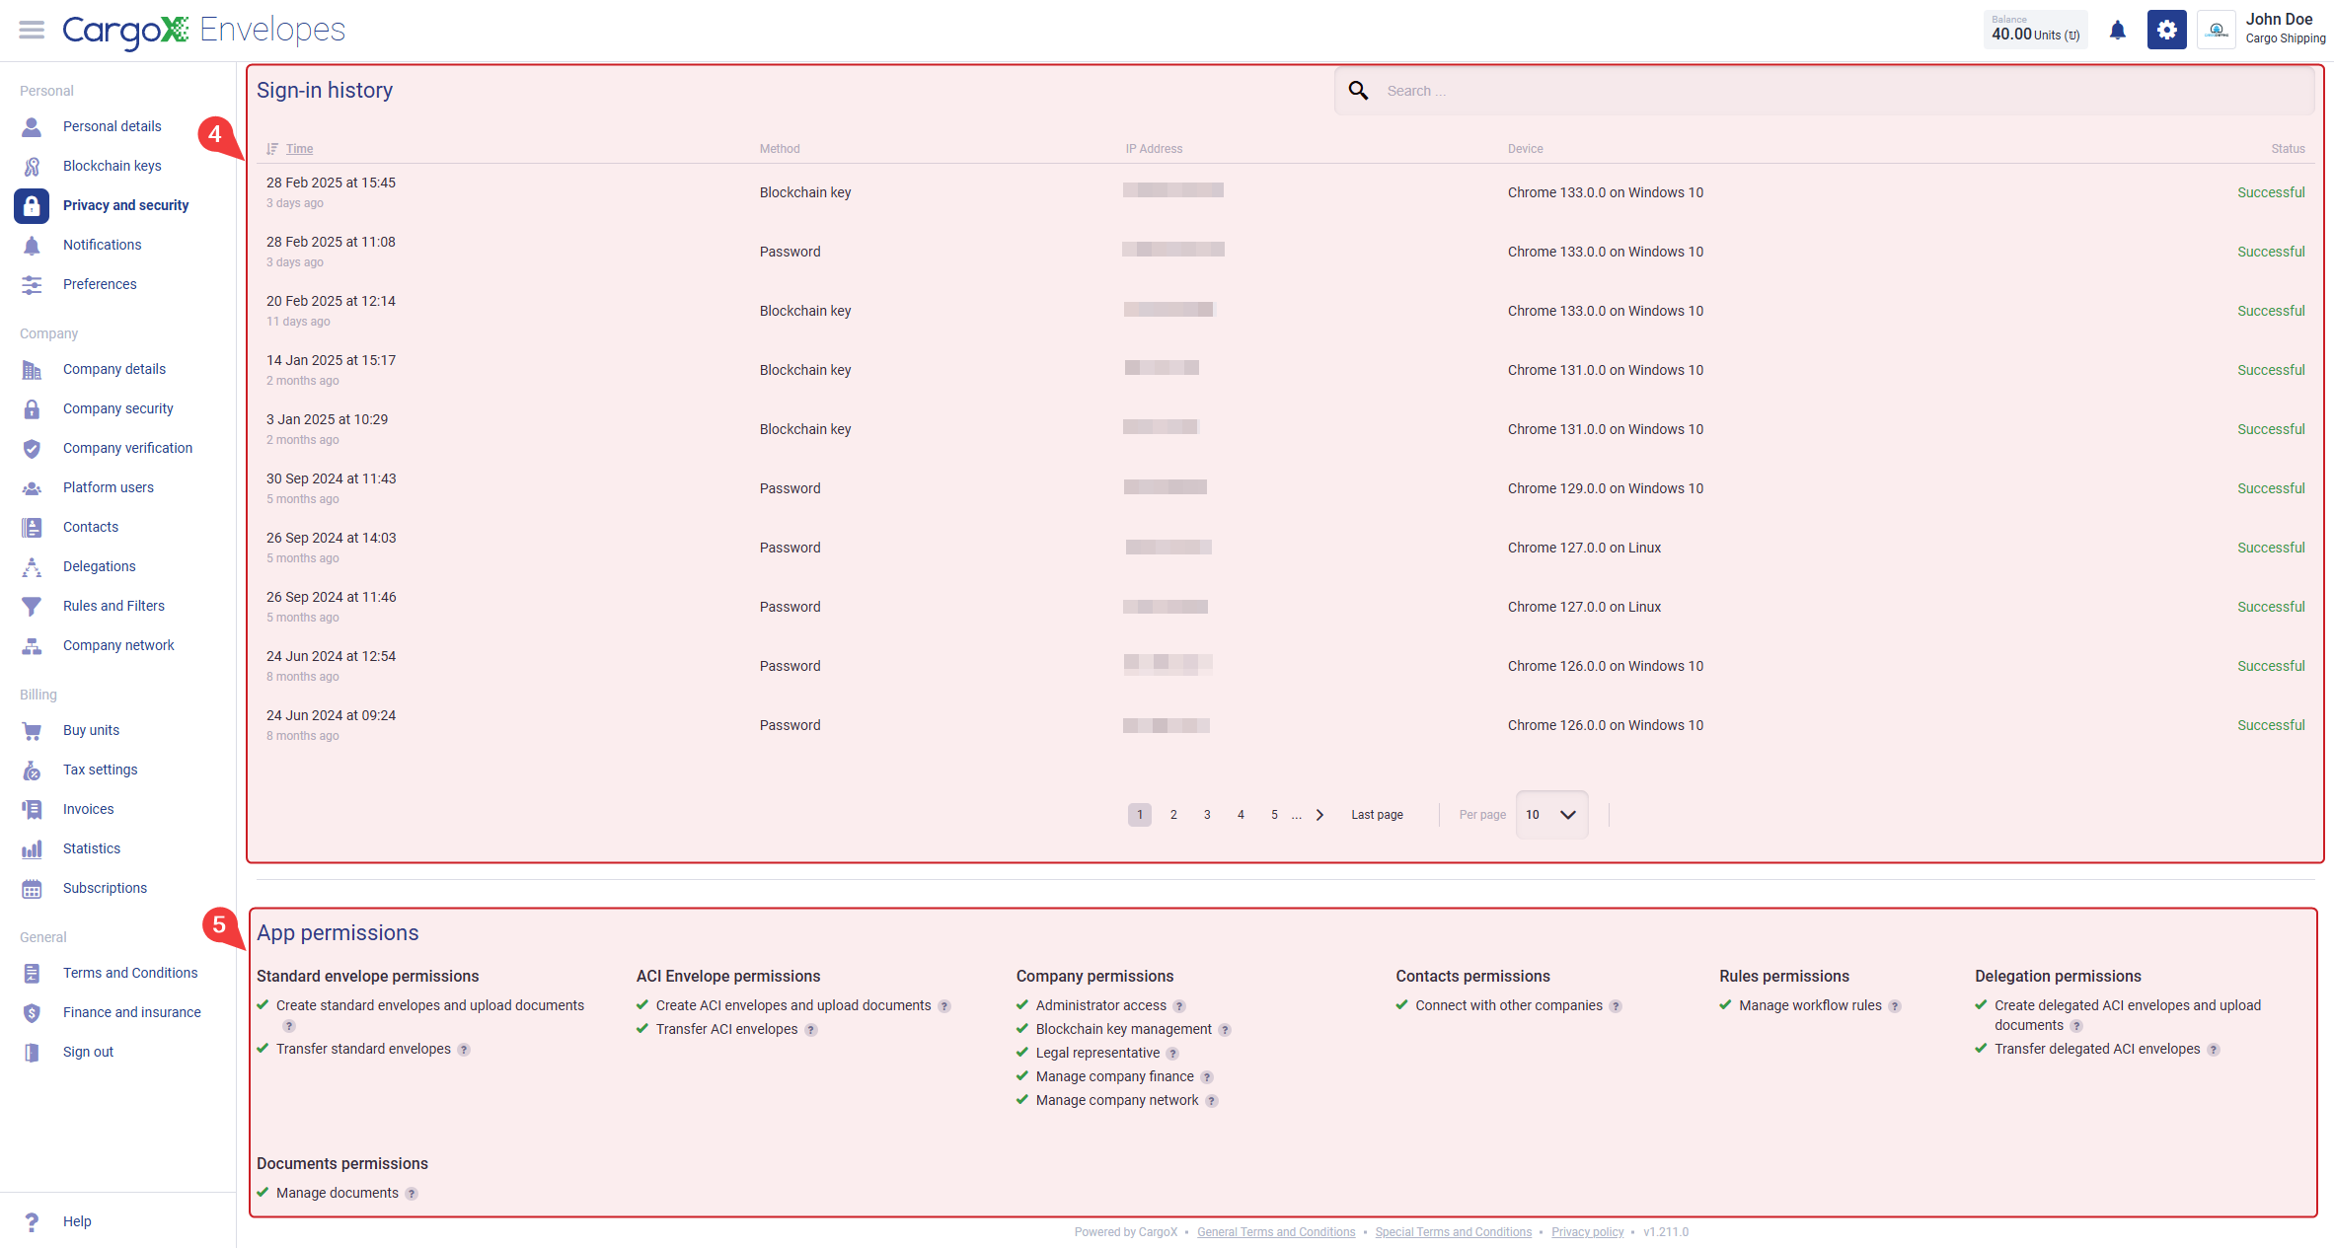Click the Delegations icon
Viewport: 2334px width, 1248px height.
(x=32, y=566)
